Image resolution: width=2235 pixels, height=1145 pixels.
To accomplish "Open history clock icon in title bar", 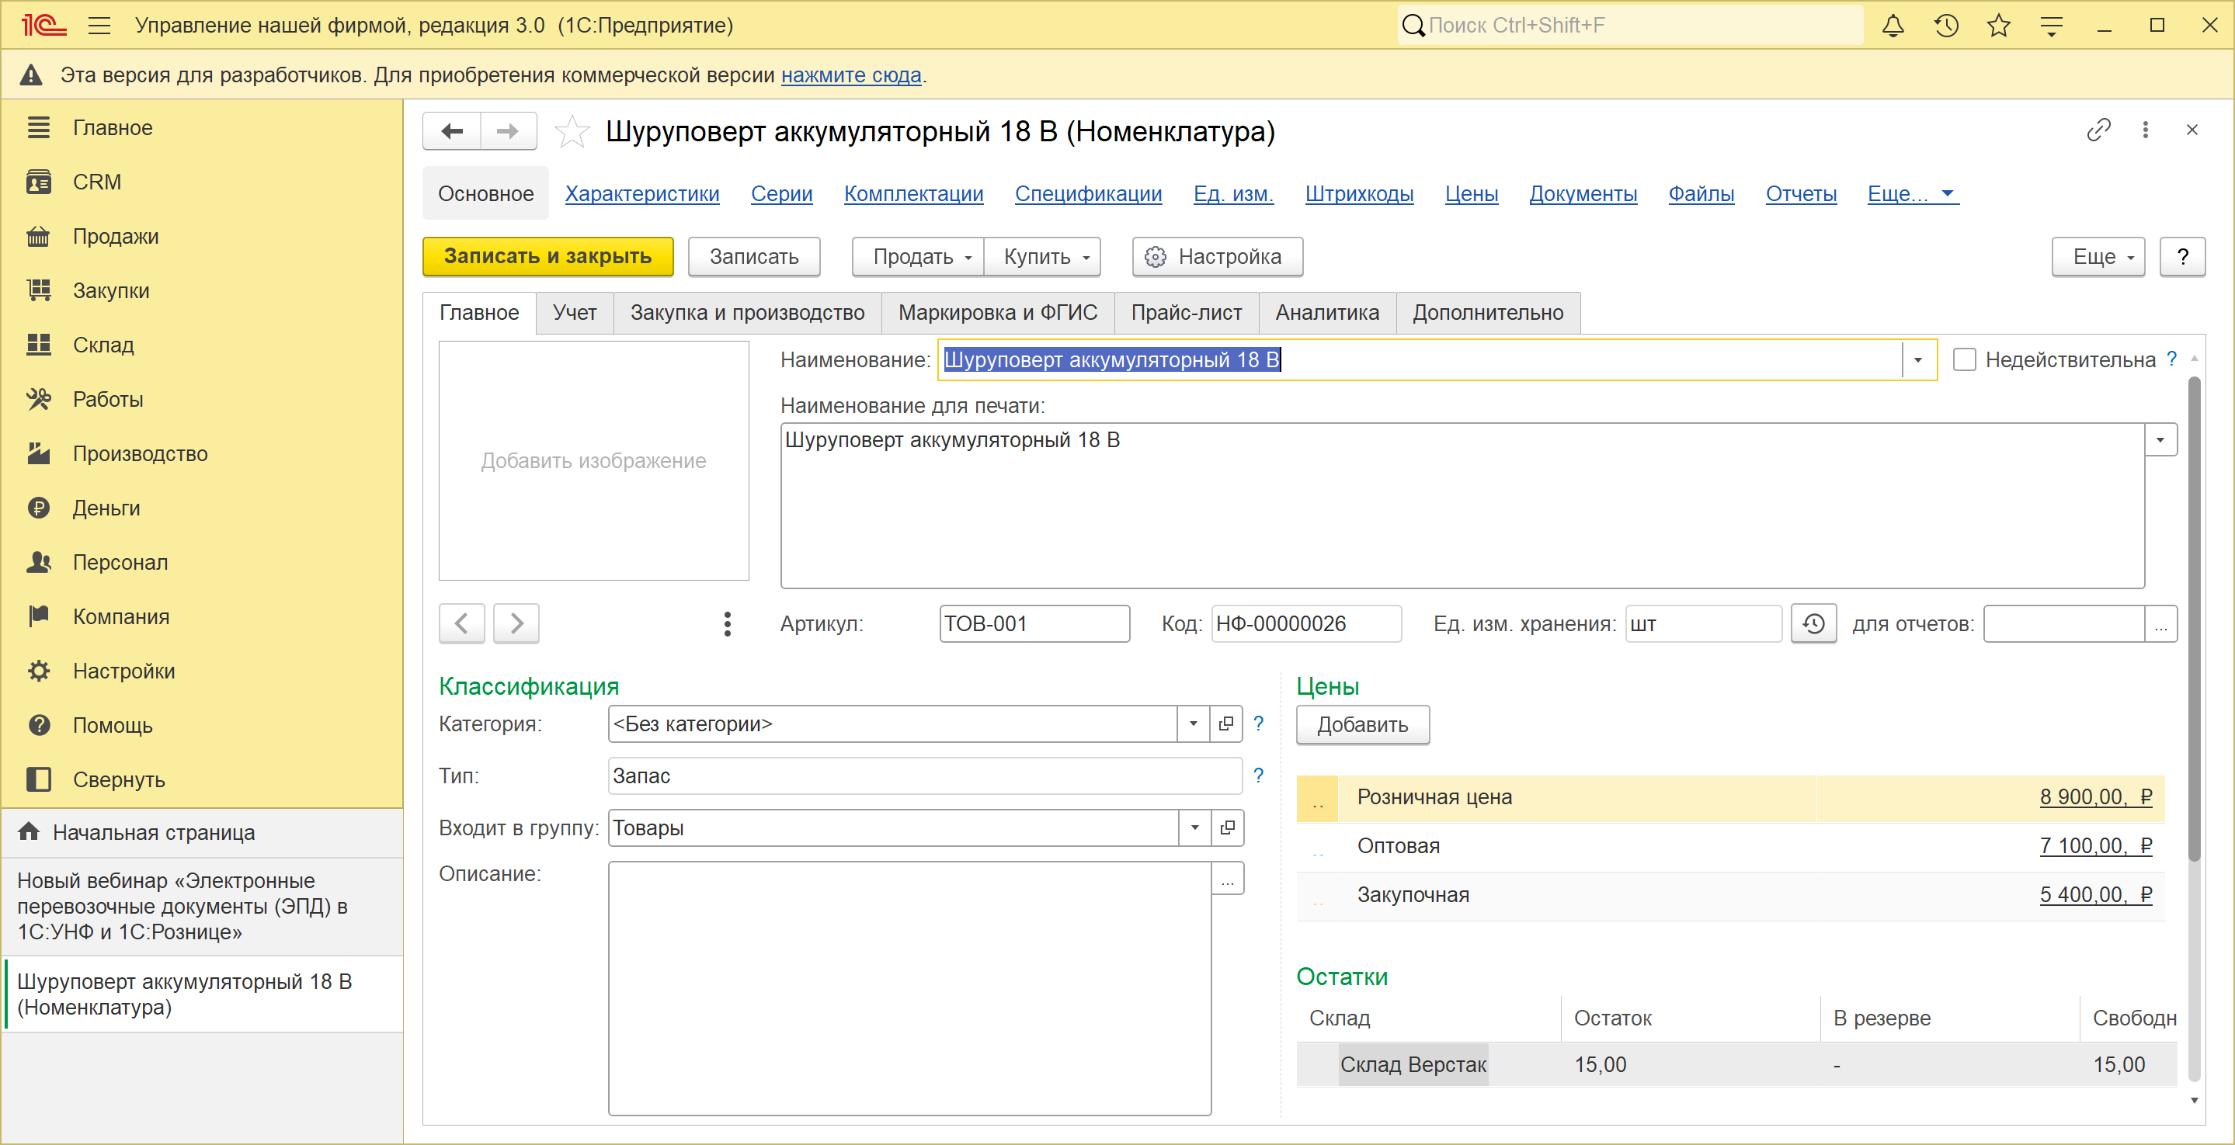I will (x=1946, y=25).
